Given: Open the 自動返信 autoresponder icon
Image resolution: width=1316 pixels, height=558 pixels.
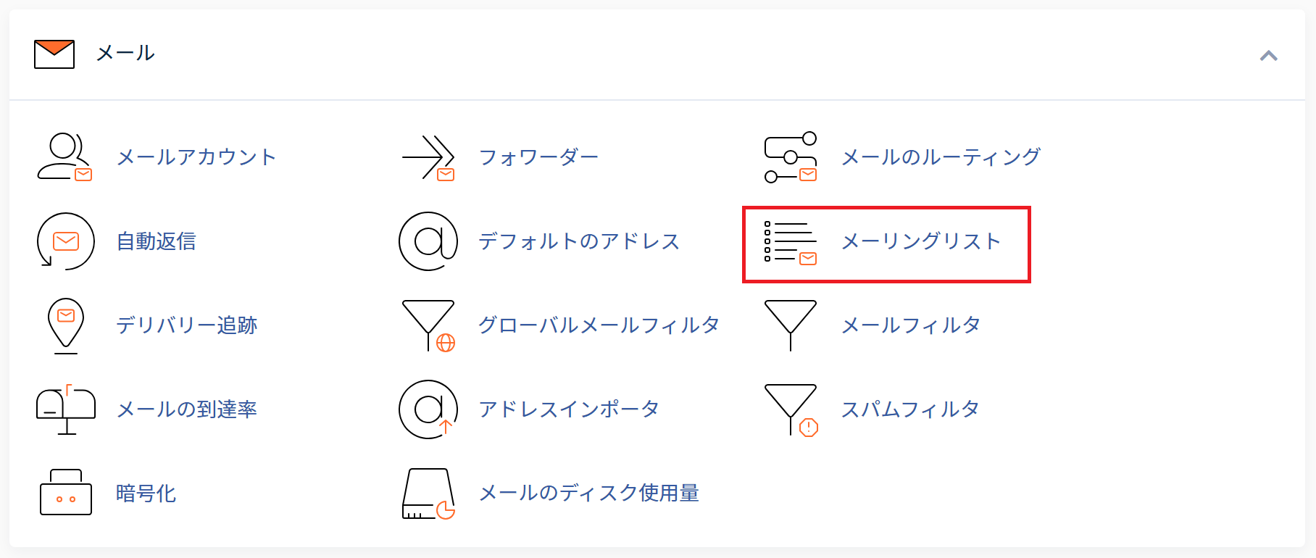Looking at the screenshot, I should click(x=66, y=241).
